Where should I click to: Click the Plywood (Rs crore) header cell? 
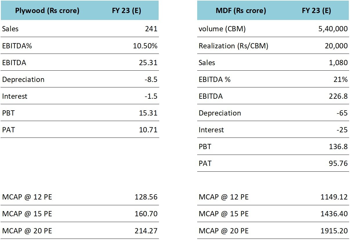[x=47, y=11]
